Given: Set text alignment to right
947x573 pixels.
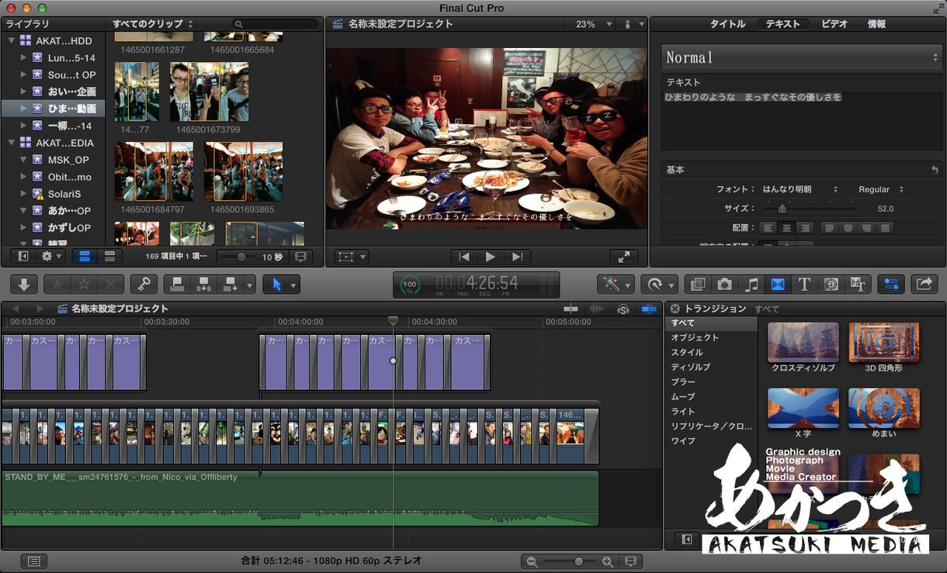Looking at the screenshot, I should [805, 228].
